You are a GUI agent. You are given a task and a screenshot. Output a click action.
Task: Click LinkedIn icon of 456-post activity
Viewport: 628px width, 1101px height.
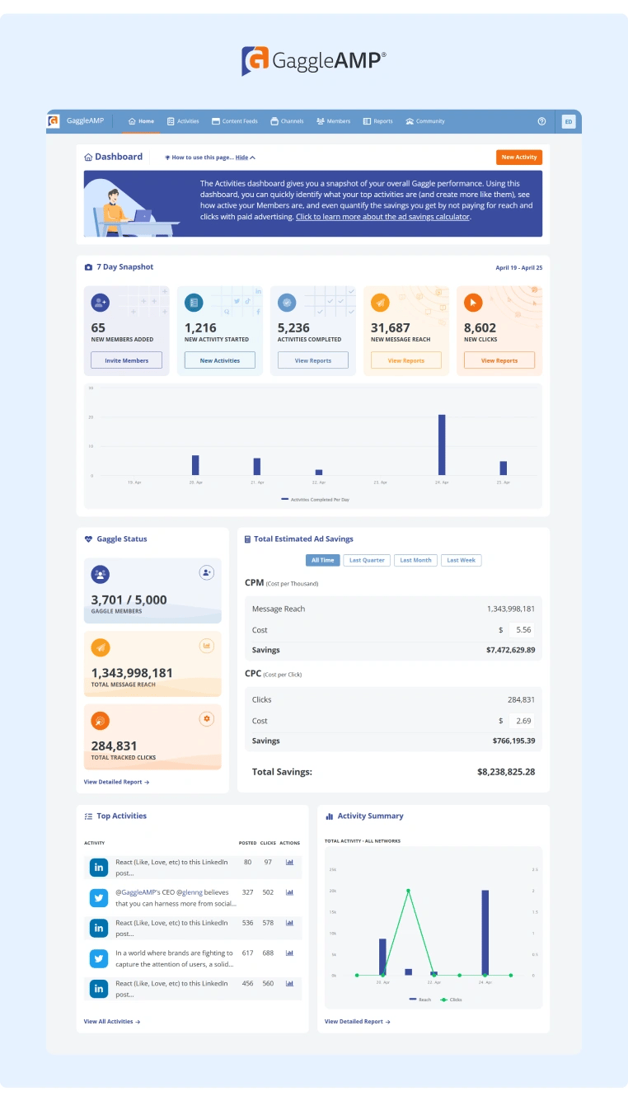99,989
